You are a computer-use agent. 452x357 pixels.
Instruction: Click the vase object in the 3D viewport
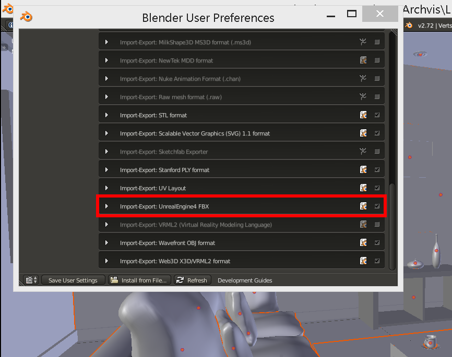point(436,251)
